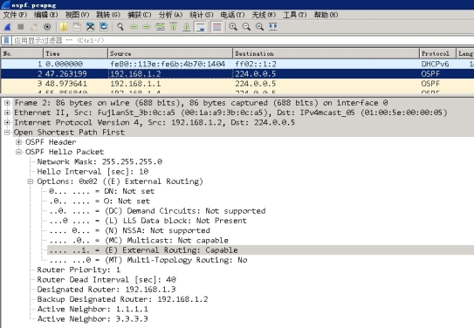Sort packets by the Source column

pos(170,53)
